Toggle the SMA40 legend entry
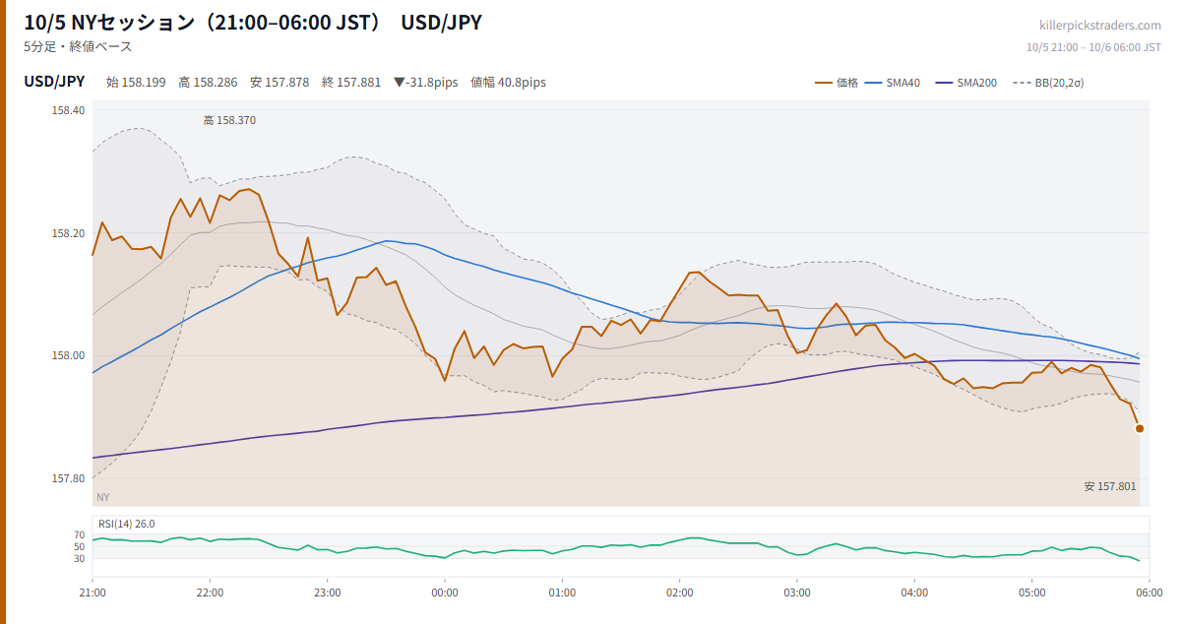 (x=892, y=83)
